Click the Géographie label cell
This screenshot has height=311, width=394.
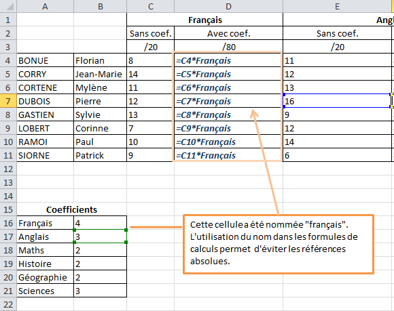click(46, 277)
